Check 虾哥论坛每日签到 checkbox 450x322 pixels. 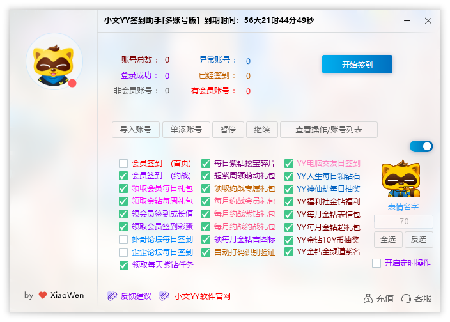point(123,240)
